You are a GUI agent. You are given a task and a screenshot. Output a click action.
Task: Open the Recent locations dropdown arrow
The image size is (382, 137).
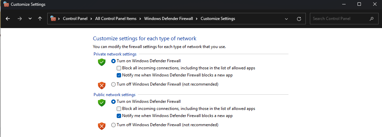pos(30,19)
